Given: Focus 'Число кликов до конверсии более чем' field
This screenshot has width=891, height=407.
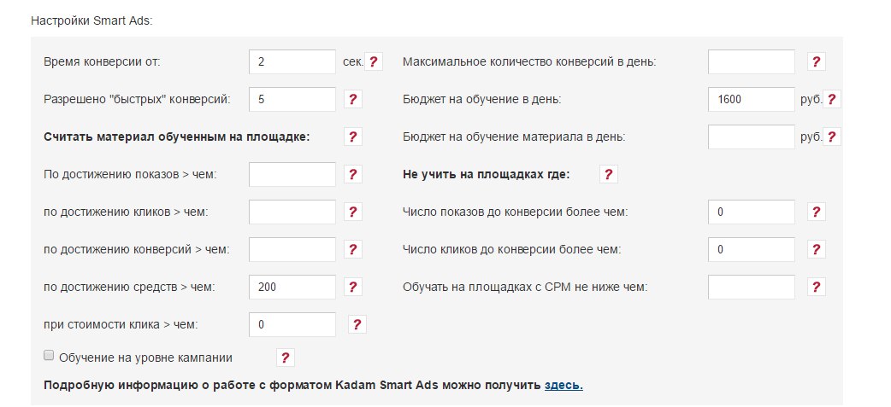Looking at the screenshot, I should click(x=752, y=249).
